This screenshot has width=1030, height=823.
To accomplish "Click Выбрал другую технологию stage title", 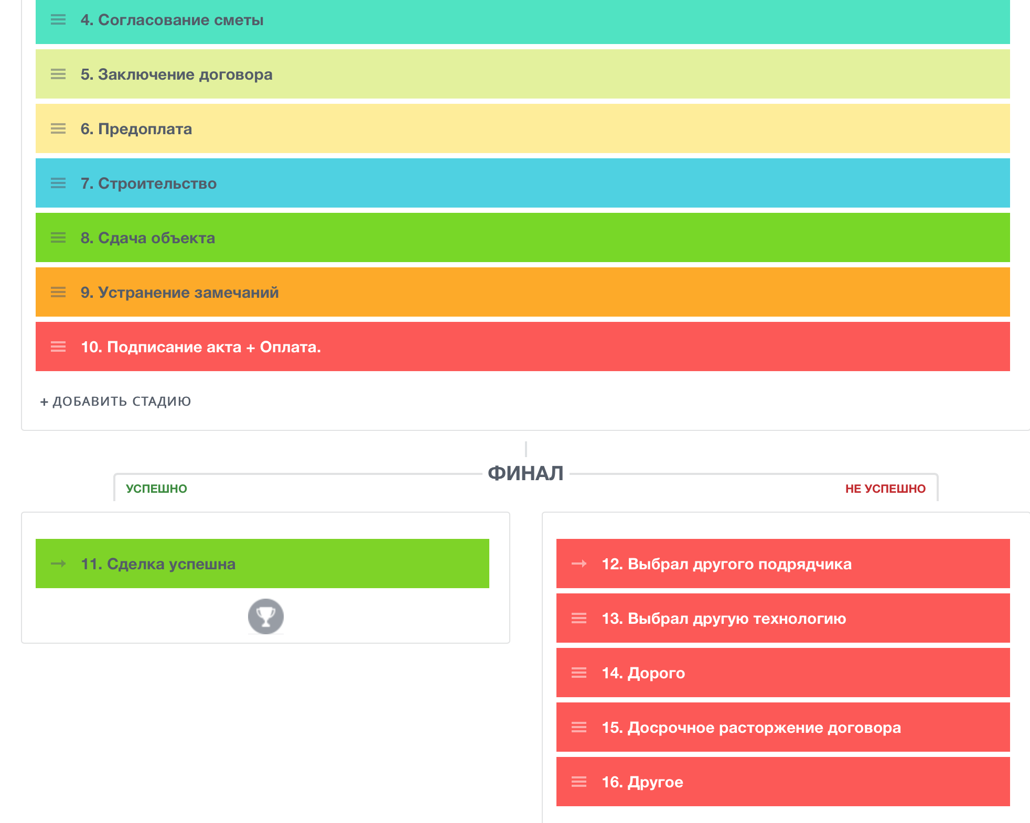I will pos(724,619).
